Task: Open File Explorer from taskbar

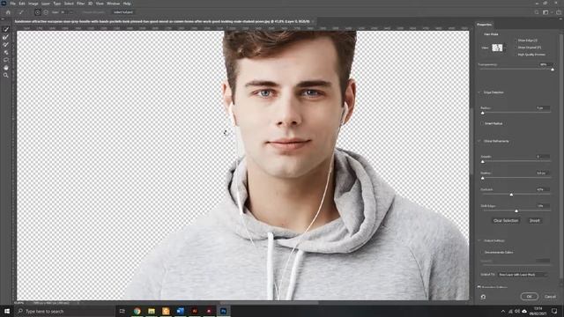Action: (x=152, y=311)
